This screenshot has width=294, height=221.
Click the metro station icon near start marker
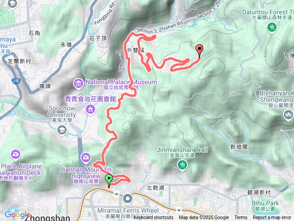click(116, 193)
